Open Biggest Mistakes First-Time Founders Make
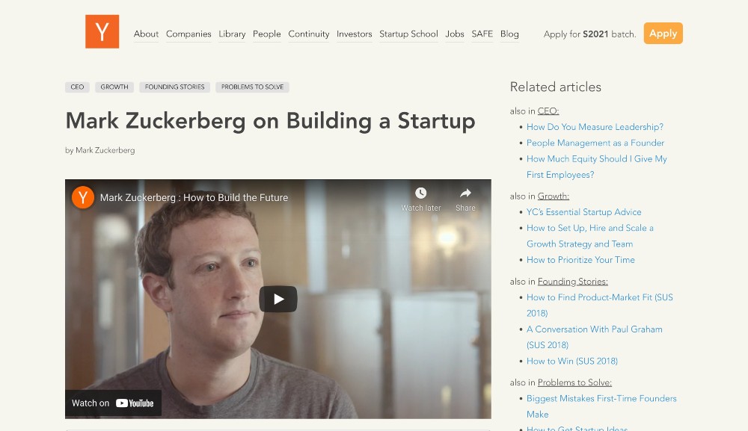Image resolution: width=748 pixels, height=431 pixels. (x=601, y=398)
